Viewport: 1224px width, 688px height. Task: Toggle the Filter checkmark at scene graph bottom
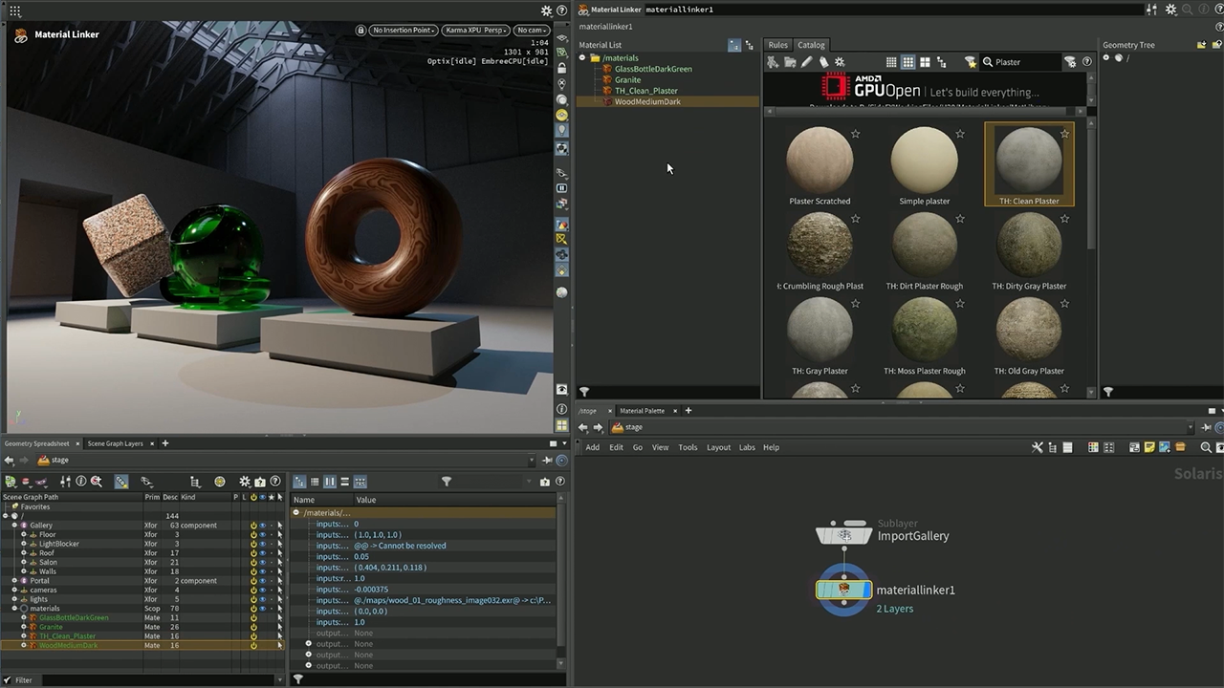pos(8,680)
